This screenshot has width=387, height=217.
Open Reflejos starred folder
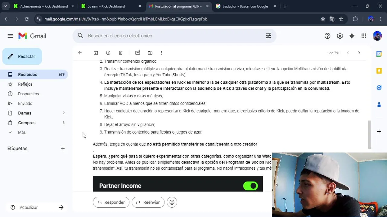tap(34, 84)
